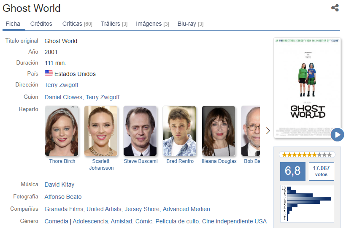Click the star rating bar
The image size is (346, 228).
tap(307, 155)
